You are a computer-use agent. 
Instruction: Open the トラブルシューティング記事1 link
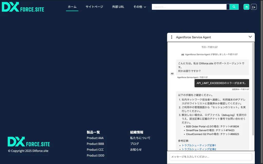(x=199, y=145)
